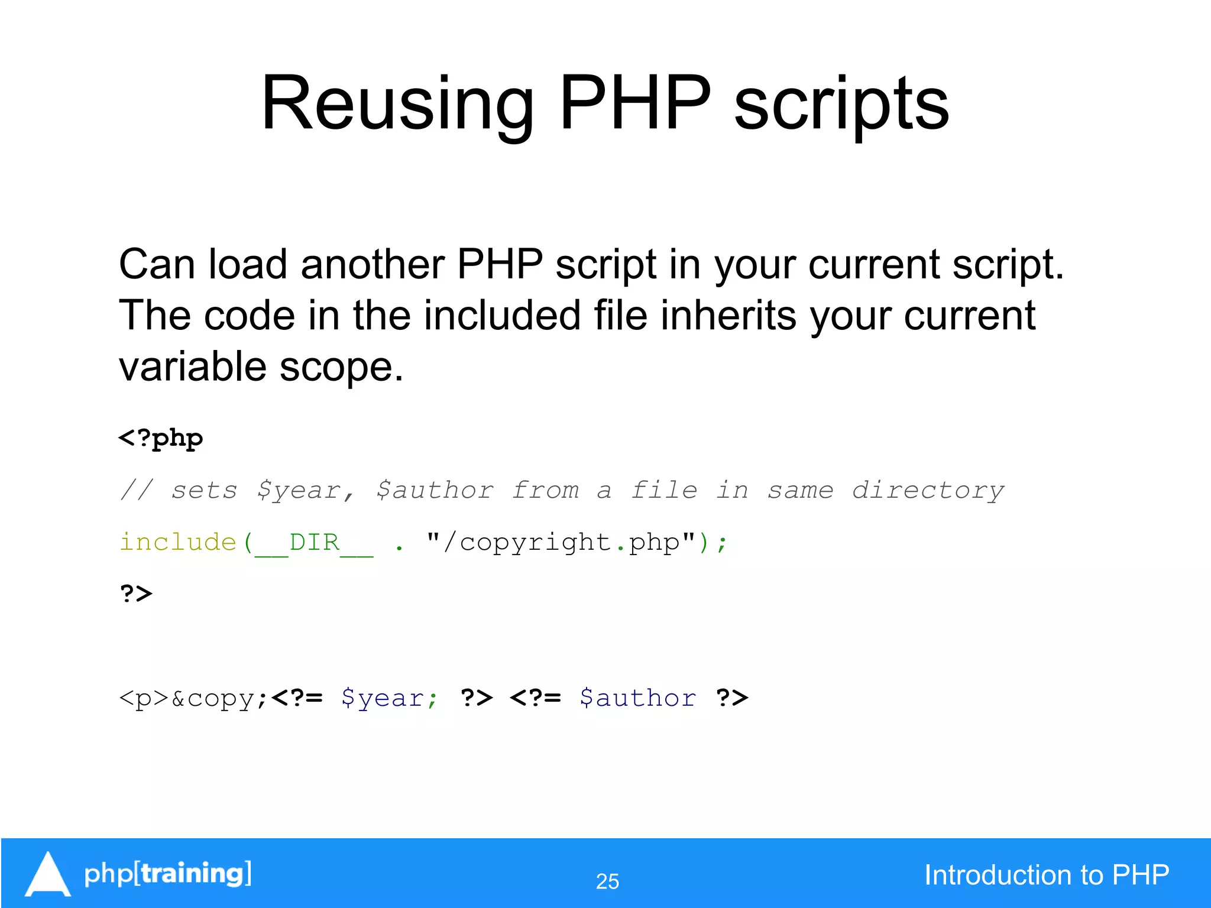Click the include(__DIR__ . "/copyright.php") line
The height and width of the screenshot is (908, 1211).
[423, 543]
